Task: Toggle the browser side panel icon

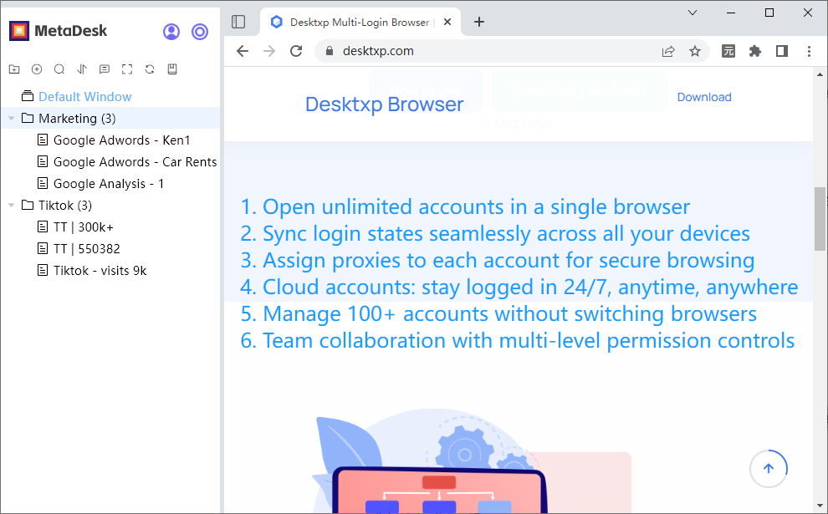Action: tap(782, 51)
